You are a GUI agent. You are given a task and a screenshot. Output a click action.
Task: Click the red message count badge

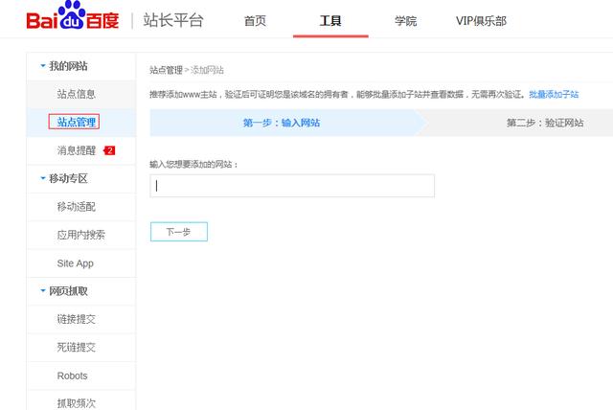point(109,150)
